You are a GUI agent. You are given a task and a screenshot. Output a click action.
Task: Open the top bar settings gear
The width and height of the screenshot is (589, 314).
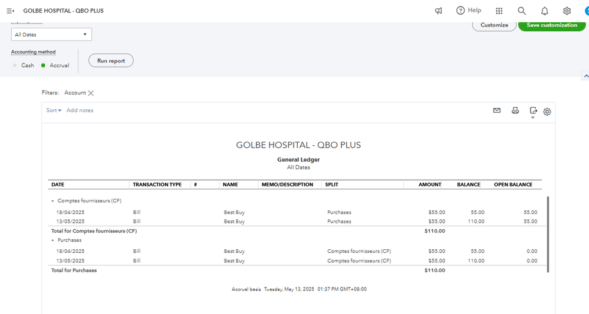point(567,11)
